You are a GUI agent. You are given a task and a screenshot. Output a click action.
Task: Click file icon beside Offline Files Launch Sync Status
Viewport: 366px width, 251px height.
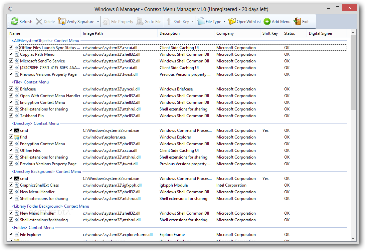(17, 48)
